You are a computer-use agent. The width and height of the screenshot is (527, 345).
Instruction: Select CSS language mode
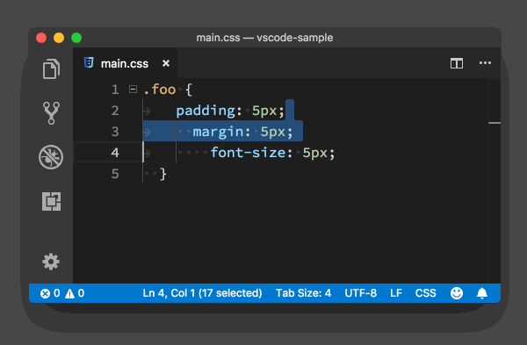(x=425, y=293)
